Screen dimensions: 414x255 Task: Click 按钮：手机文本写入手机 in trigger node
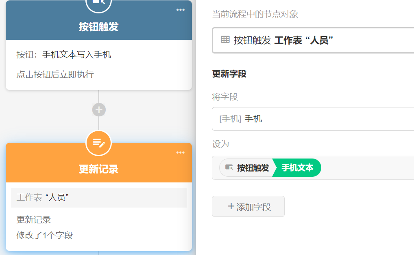[x=64, y=55]
